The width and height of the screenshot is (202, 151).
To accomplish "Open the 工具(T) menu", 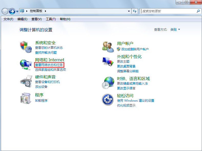I will pos(50,19).
